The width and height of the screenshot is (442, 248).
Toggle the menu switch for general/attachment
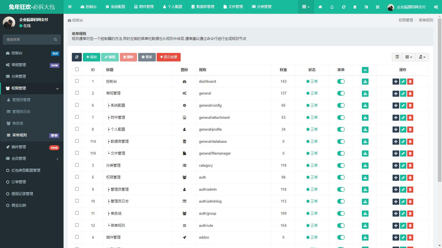click(341, 118)
